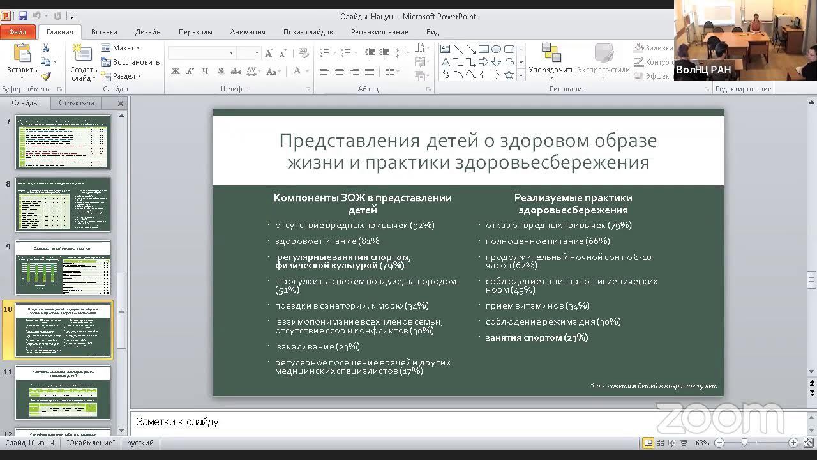Select slide 11 thumbnail
The height and width of the screenshot is (460, 817).
tap(63, 392)
